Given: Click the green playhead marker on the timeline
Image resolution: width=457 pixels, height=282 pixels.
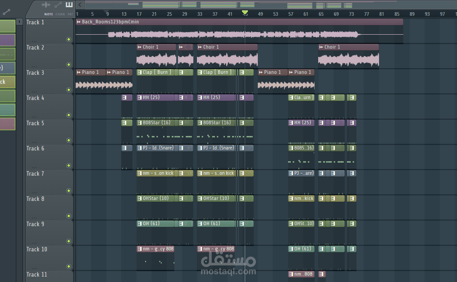Looking at the screenshot, I should pos(245,13).
